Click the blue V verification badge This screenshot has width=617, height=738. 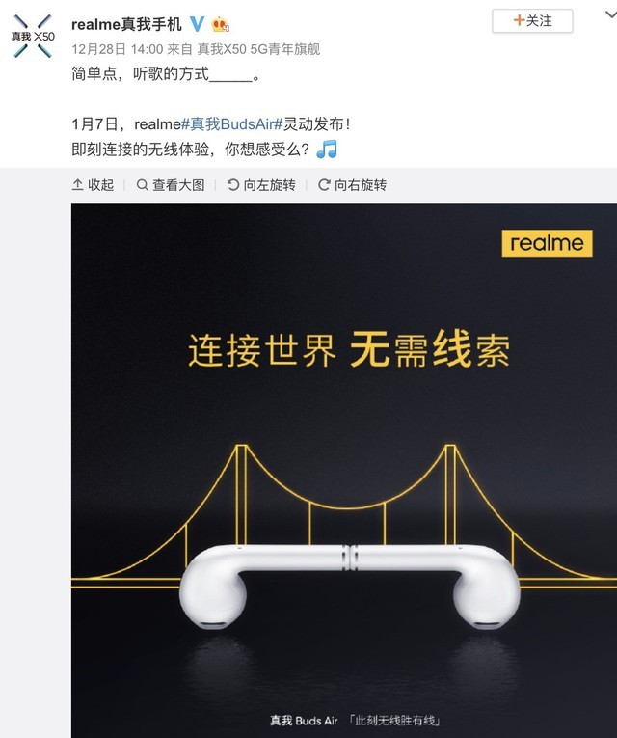197,24
